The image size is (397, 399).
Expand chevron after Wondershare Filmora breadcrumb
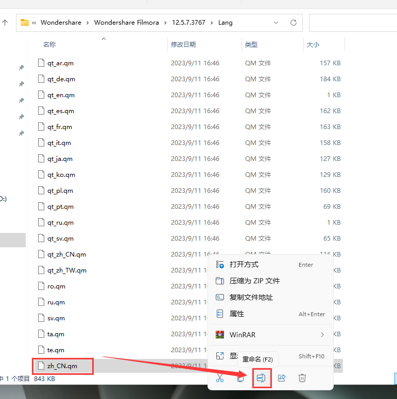(x=165, y=23)
